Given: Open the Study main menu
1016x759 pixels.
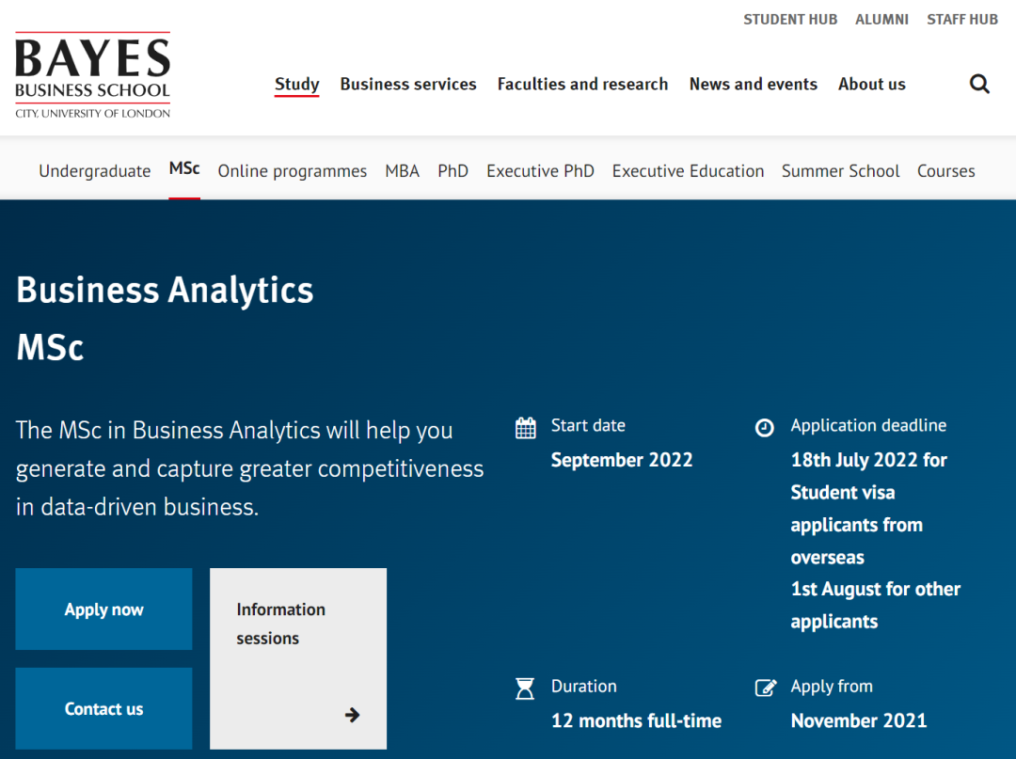Looking at the screenshot, I should [x=296, y=84].
